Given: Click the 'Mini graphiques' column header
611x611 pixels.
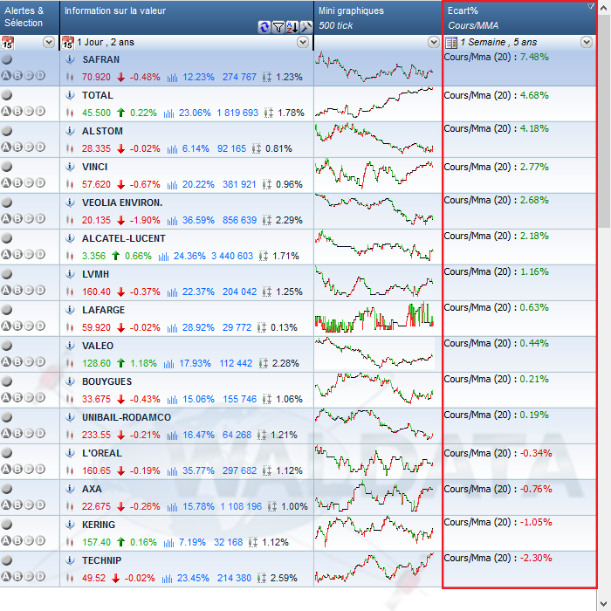Looking at the screenshot, I should [378, 17].
